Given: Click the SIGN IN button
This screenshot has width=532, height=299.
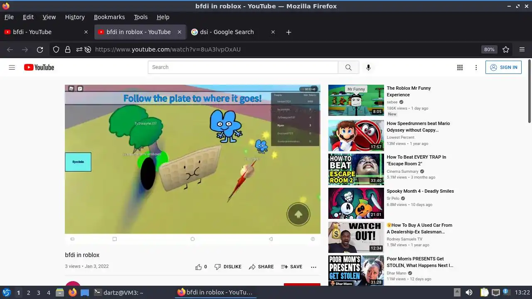Looking at the screenshot, I should [503, 67].
